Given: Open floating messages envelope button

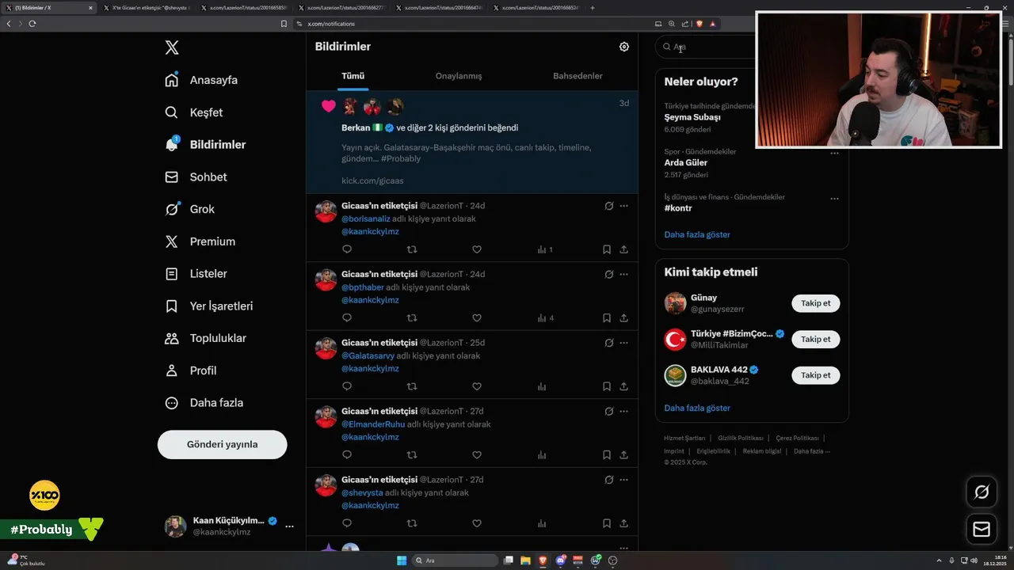Looking at the screenshot, I should [x=982, y=529].
